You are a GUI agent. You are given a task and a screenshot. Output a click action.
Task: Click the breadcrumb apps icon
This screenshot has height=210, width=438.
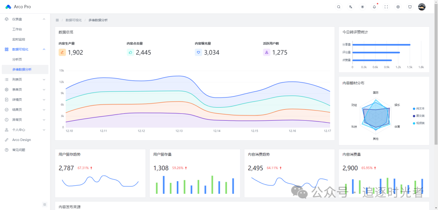[x=57, y=20]
